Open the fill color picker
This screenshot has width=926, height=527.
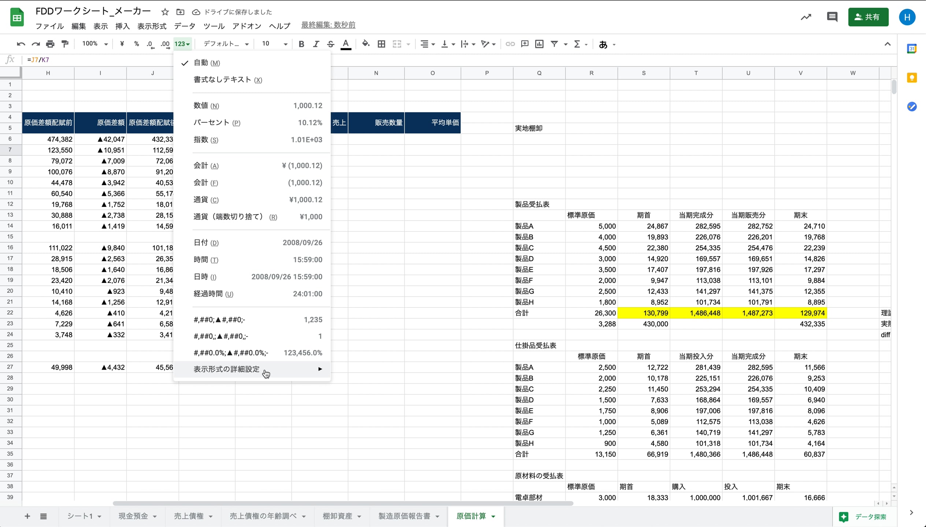tap(366, 44)
